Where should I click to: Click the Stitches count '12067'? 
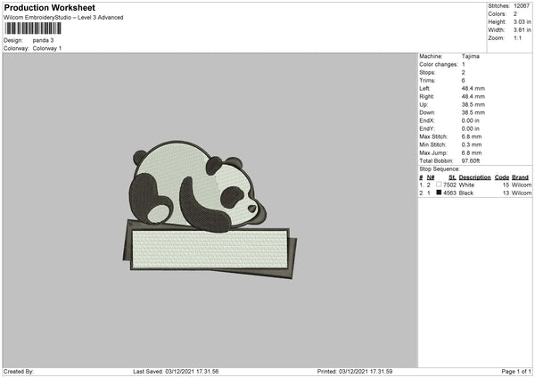click(522, 6)
